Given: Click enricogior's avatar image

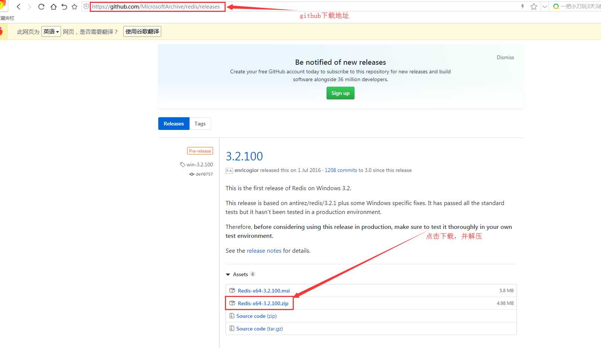Looking at the screenshot, I should (229, 170).
